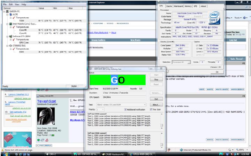This screenshot has width=251, height=156.
Task: Open the Selection processor dropdown in CPU-Z
Action: point(181,62)
